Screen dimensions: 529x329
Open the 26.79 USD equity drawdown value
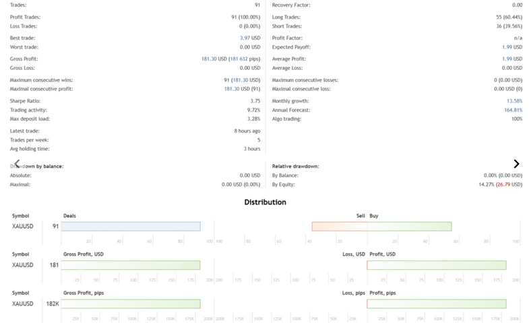503,184
